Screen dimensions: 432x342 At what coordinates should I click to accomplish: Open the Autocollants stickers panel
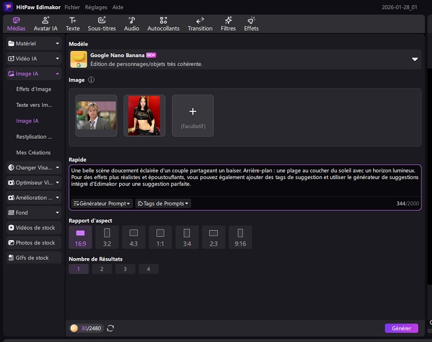click(x=164, y=24)
